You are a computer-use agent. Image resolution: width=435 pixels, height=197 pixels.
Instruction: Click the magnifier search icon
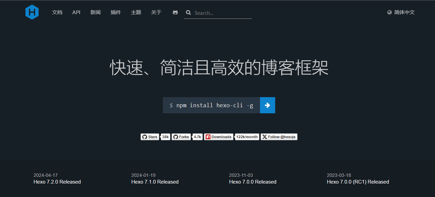pyautogui.click(x=188, y=13)
